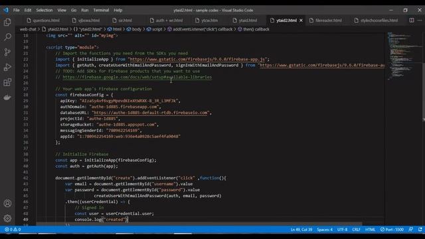Place cursor on 'firebaseConfig' on line 28
This screenshot has width=425, height=239.
[x=87, y=95]
